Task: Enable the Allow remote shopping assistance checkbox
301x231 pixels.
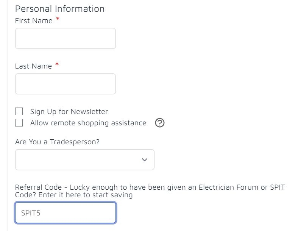Action: (x=19, y=123)
